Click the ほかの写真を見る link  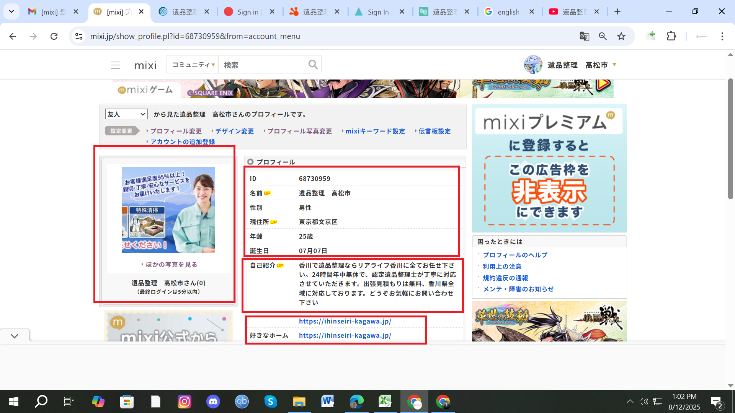pos(171,265)
